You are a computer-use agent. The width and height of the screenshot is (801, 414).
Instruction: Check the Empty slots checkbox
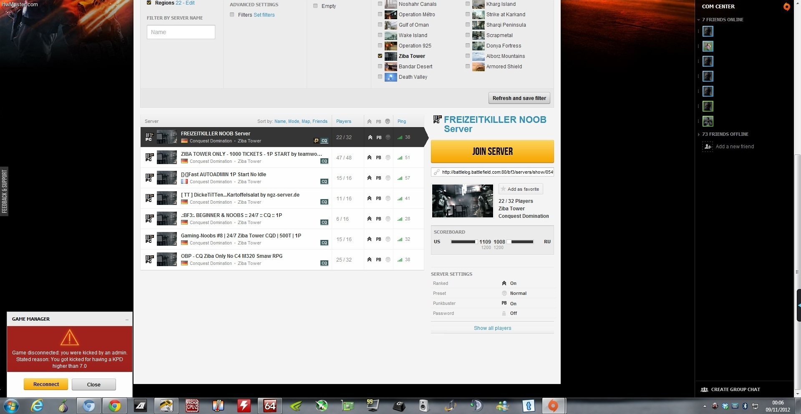(x=315, y=6)
